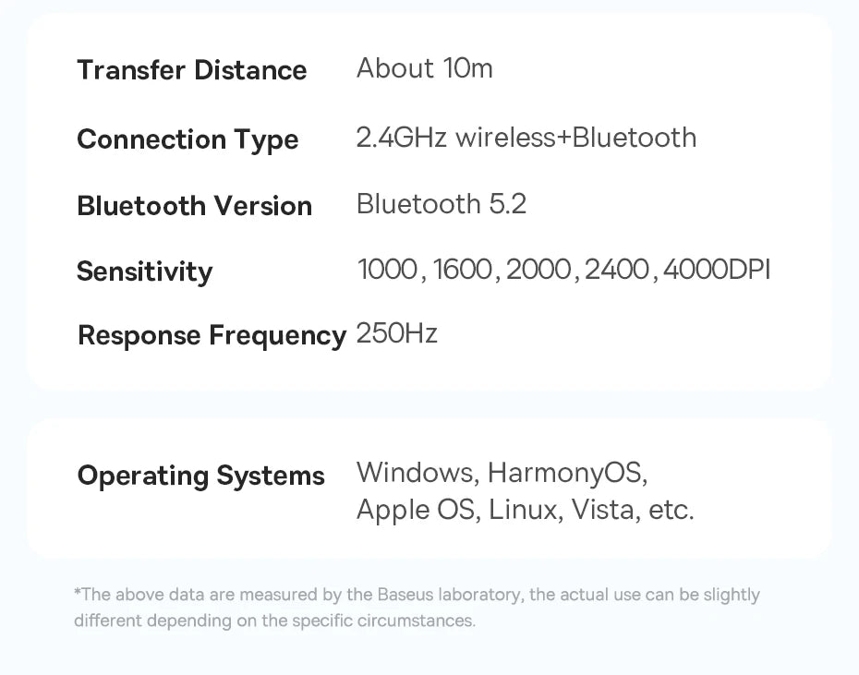Click the Sensitivity label
Viewport: 859px width, 675px height.
tap(144, 271)
